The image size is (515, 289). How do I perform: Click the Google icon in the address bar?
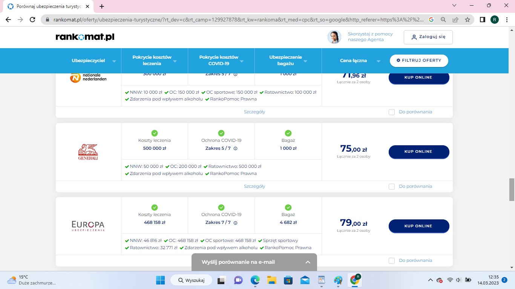(x=431, y=20)
